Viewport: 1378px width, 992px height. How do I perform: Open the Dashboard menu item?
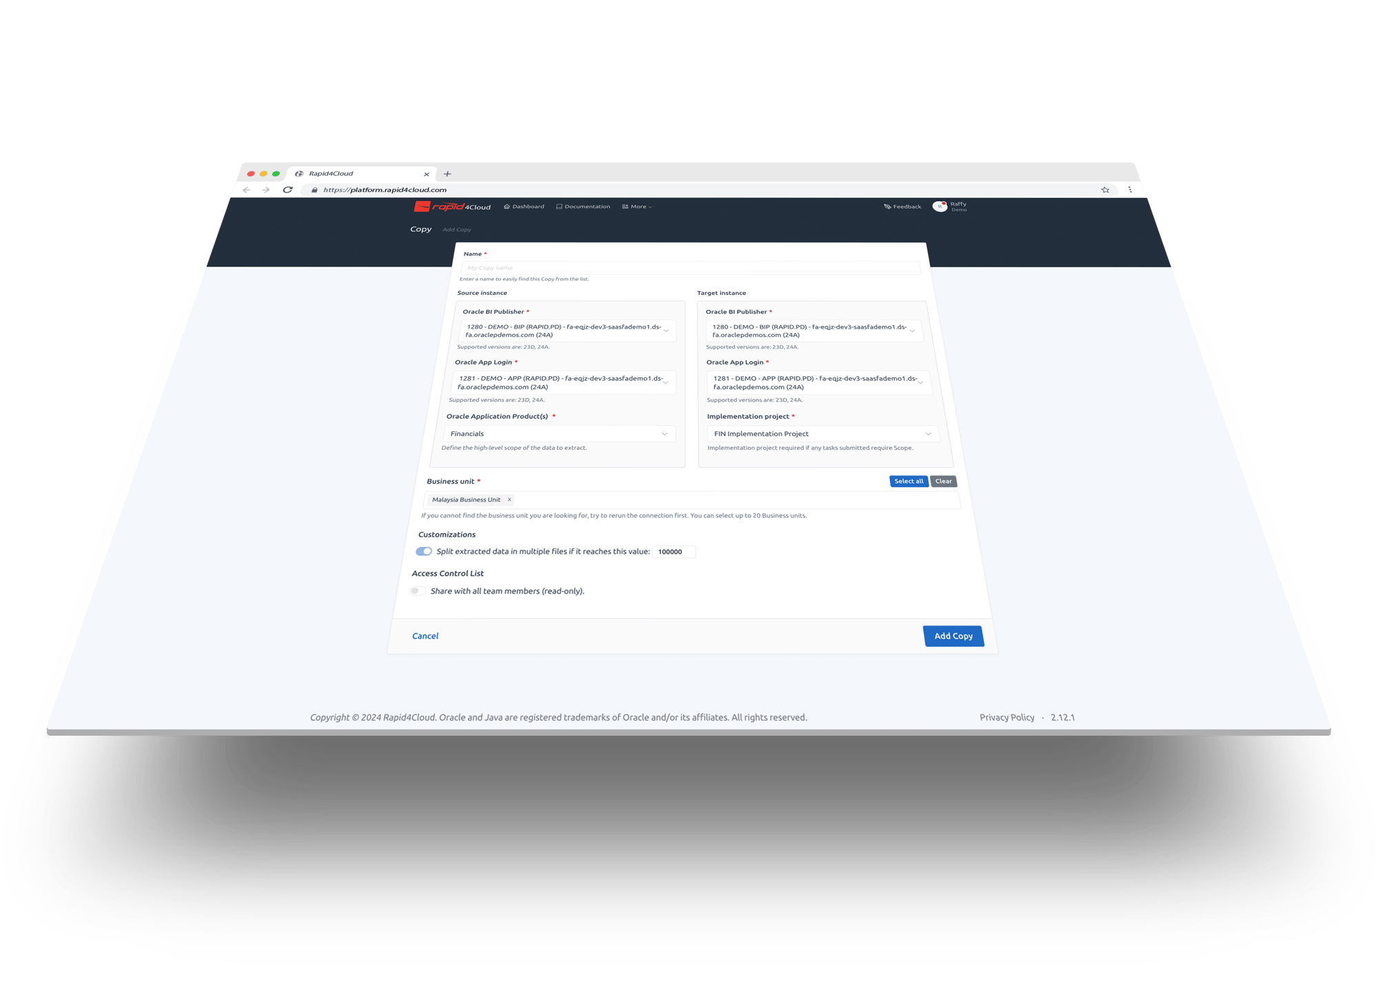tap(526, 207)
